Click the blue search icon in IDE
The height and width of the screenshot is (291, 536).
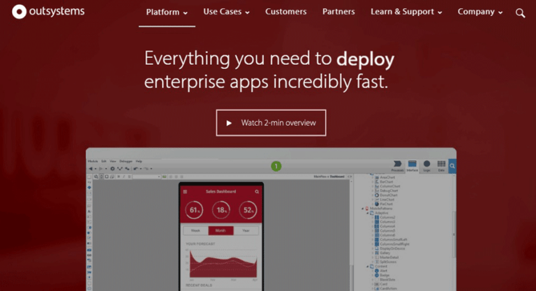tap(452, 166)
